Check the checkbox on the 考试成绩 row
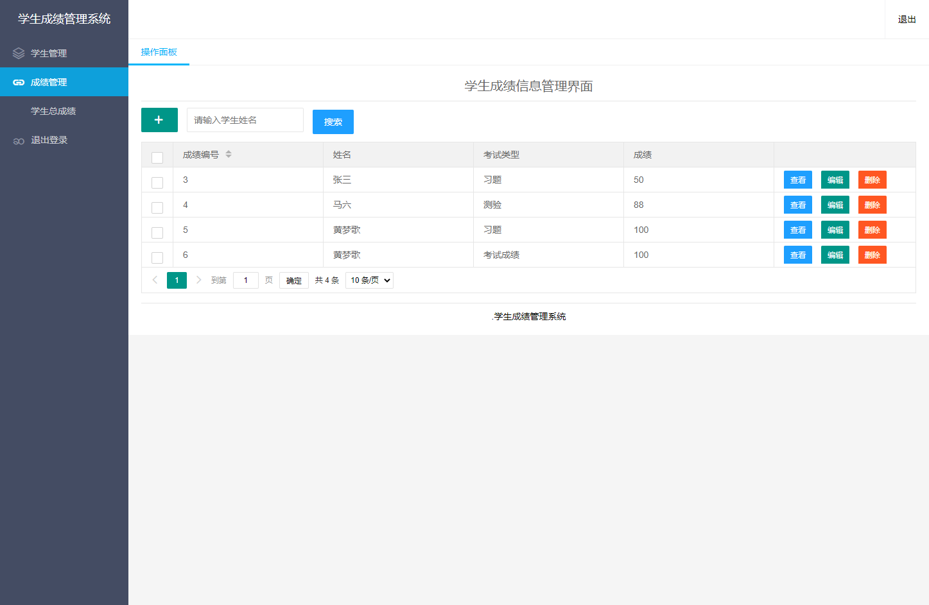The height and width of the screenshot is (605, 929). click(x=157, y=257)
